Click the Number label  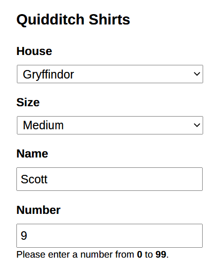pyautogui.click(x=38, y=210)
